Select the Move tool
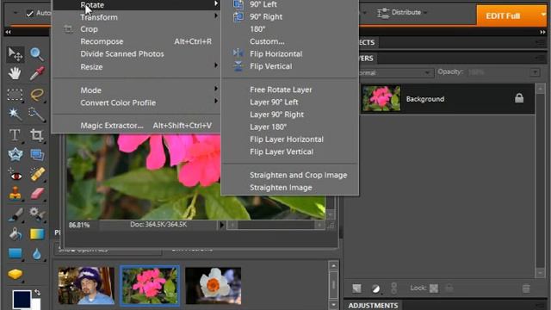 coord(15,54)
